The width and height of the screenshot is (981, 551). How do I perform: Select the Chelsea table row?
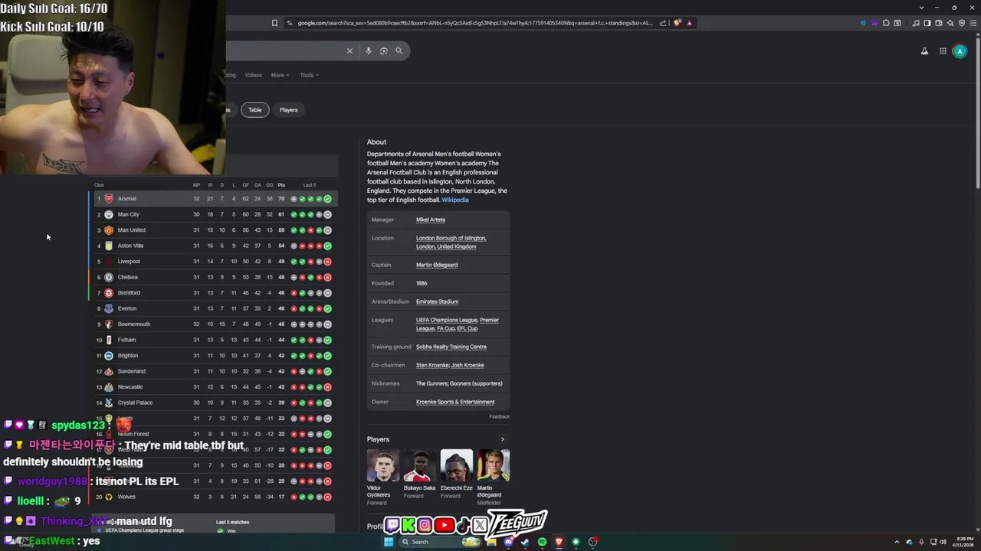(215, 277)
